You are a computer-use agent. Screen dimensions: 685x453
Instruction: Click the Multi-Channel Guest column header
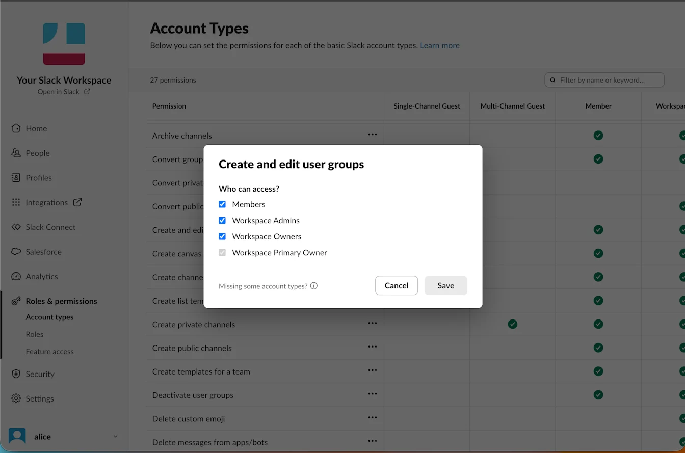coord(513,106)
